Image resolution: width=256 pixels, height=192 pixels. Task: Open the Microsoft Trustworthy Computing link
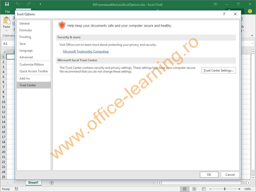click(86, 51)
